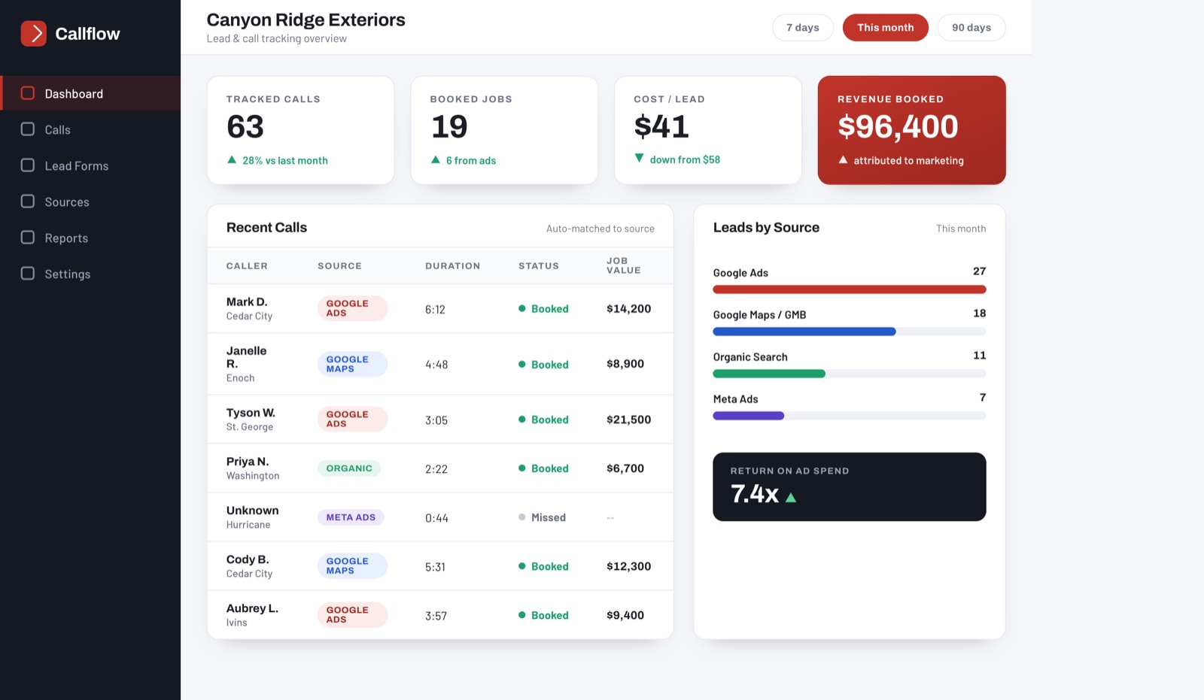
Task: Select caller Aubrey L. from Ivins
Action: click(252, 614)
